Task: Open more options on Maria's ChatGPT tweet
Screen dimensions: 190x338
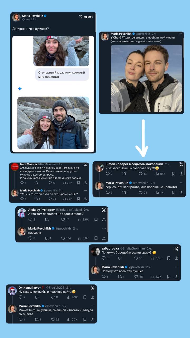Action: click(x=180, y=34)
